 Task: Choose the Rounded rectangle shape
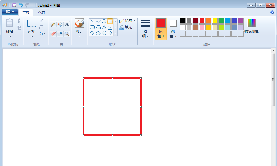click(x=92, y=27)
